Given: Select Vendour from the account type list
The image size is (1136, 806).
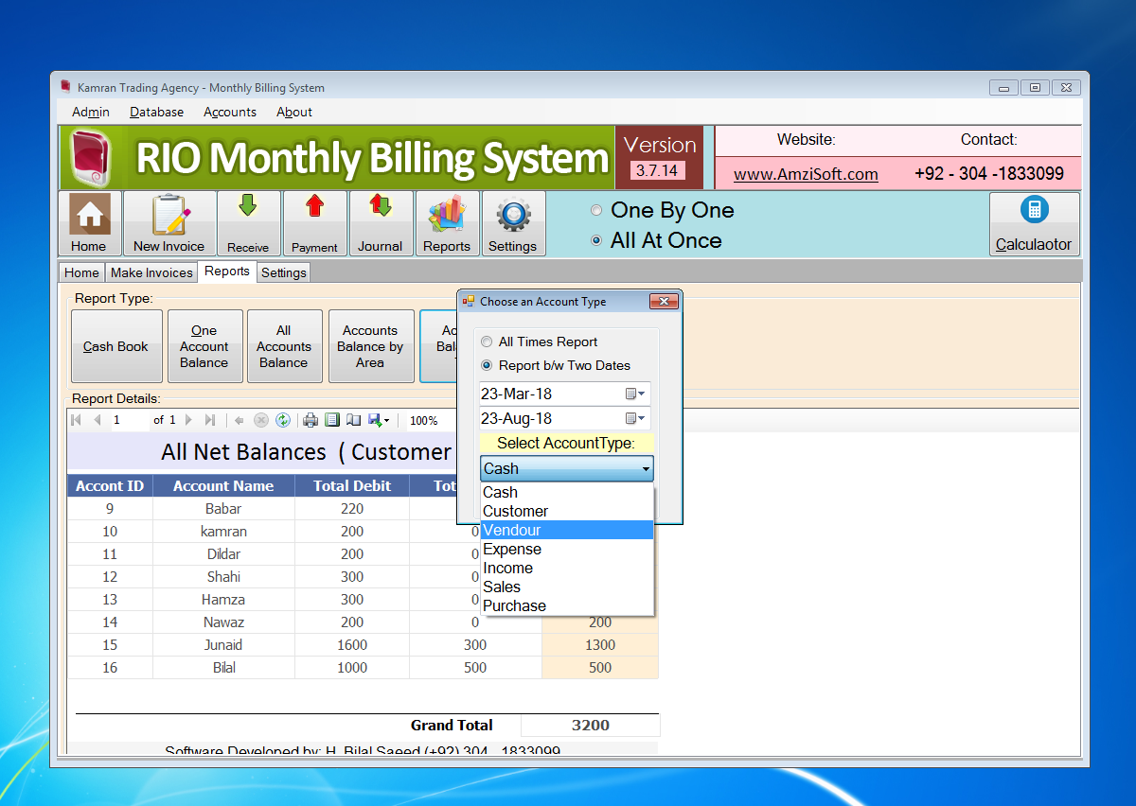Looking at the screenshot, I should [511, 530].
